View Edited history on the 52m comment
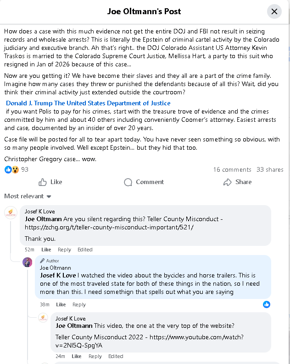Image resolution: width=290 pixels, height=364 pixels. point(85,250)
